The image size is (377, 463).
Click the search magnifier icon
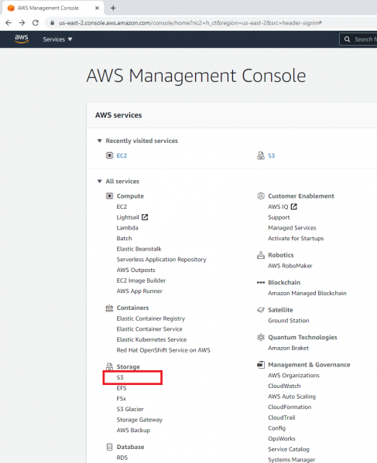pos(347,39)
